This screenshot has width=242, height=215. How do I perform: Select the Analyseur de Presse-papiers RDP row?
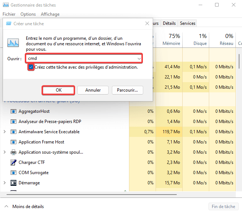pyautogui.click(x=118, y=122)
